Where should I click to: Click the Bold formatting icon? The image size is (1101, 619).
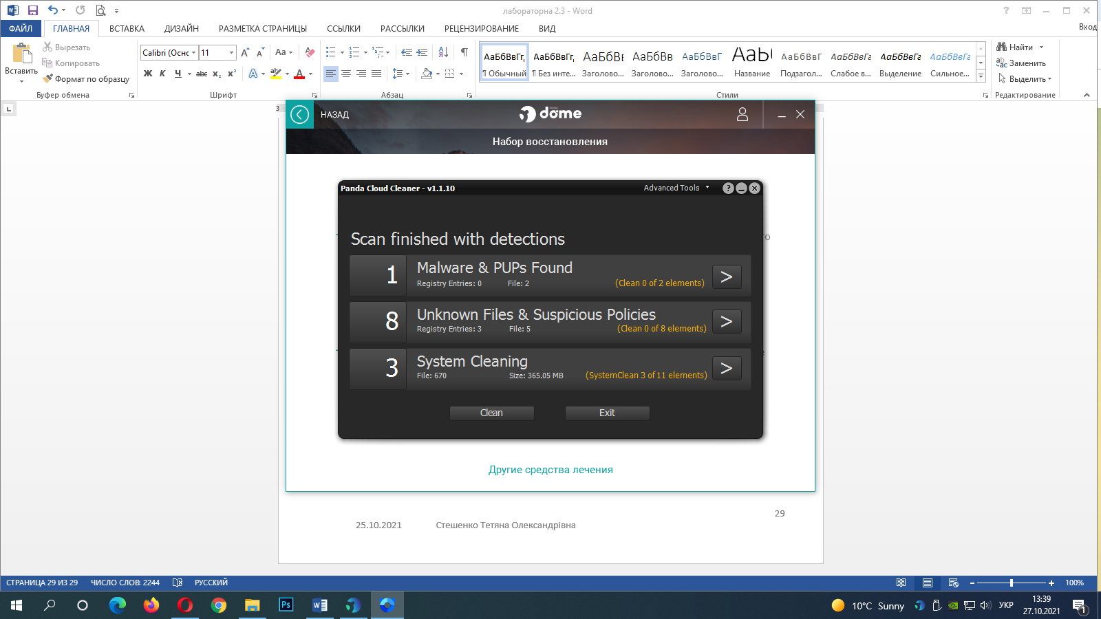[148, 74]
